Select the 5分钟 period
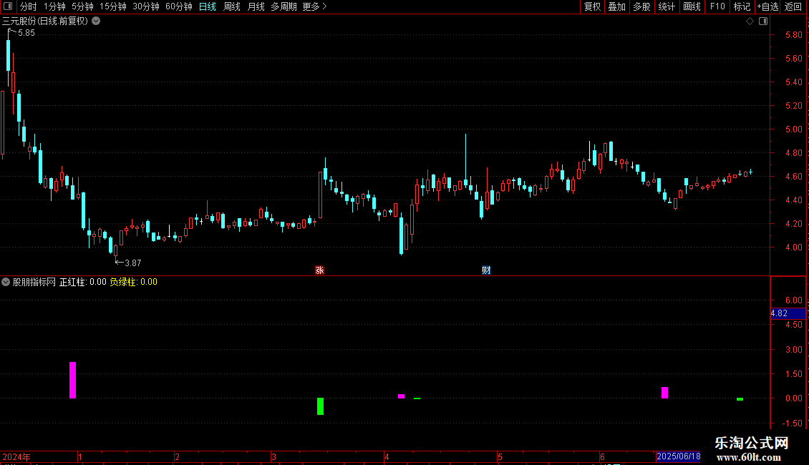The width and height of the screenshot is (809, 465). click(x=82, y=6)
